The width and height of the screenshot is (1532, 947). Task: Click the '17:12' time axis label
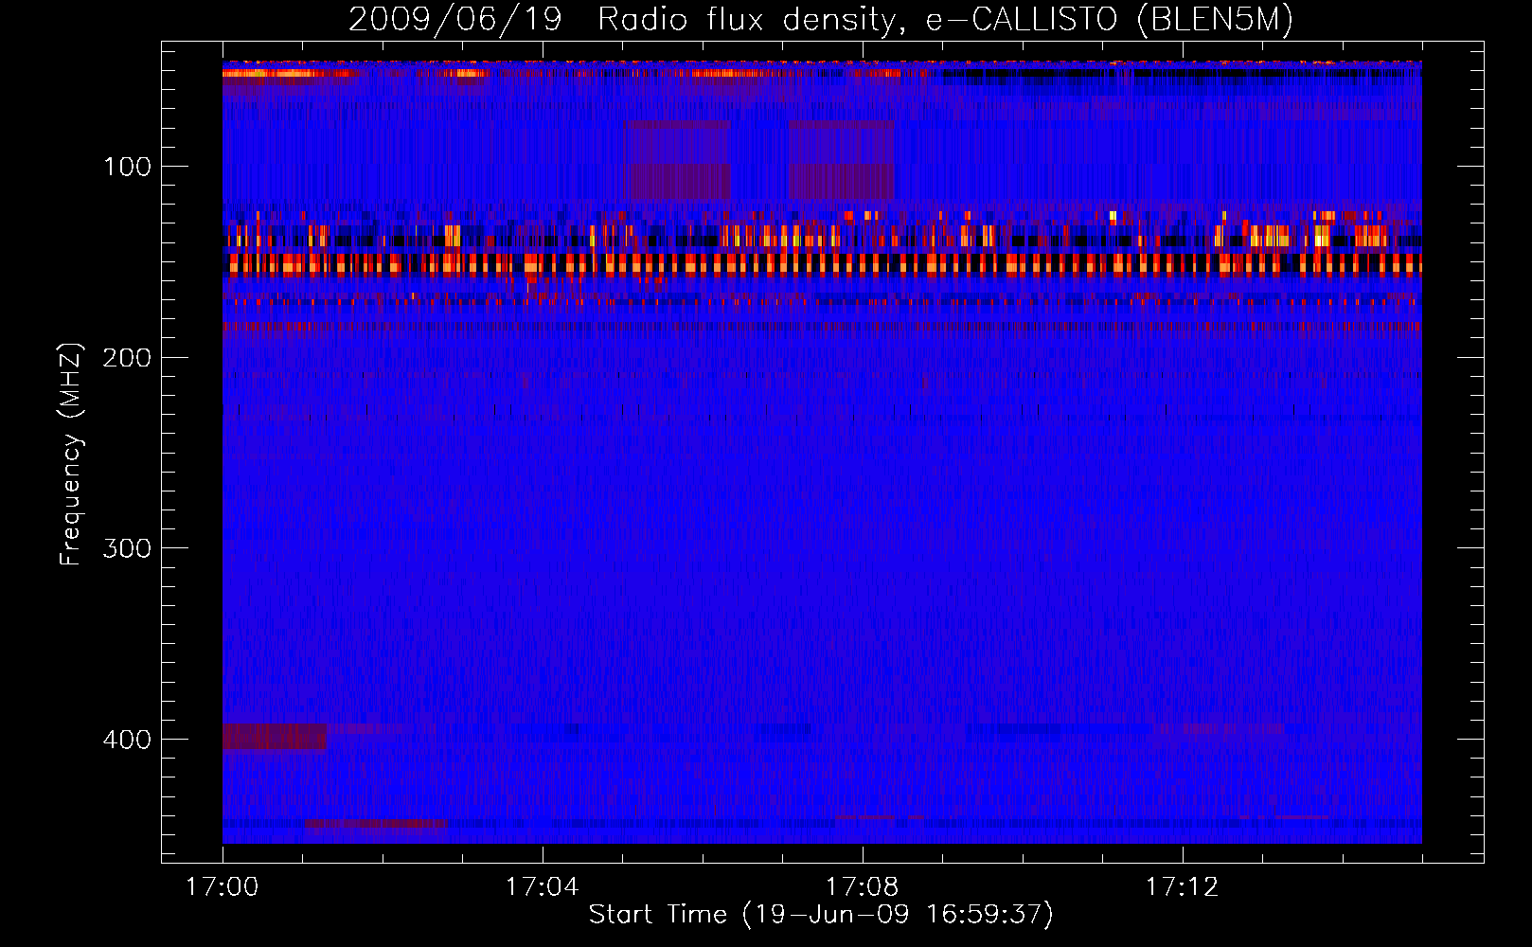[1183, 887]
